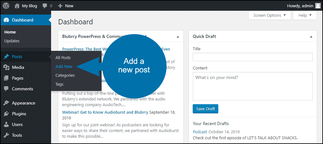Collapse the Blubrry PowerPress panel arrow
The width and height of the screenshot is (323, 144).
tap(178, 37)
